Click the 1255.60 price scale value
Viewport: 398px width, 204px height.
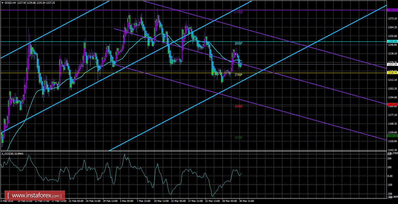click(393, 36)
